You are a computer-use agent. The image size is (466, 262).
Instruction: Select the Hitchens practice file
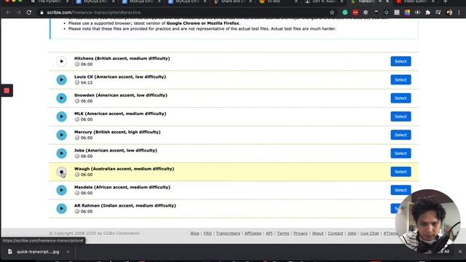click(x=400, y=61)
